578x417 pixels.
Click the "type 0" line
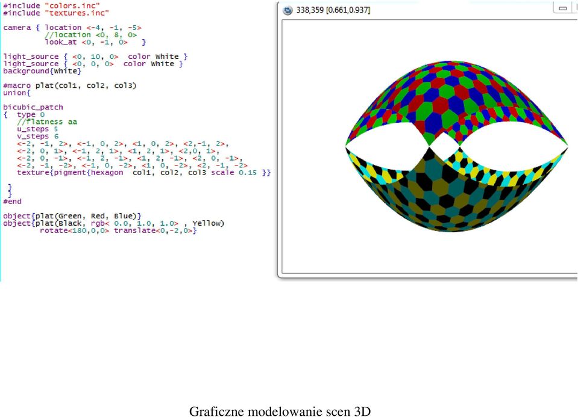pyautogui.click(x=31, y=114)
